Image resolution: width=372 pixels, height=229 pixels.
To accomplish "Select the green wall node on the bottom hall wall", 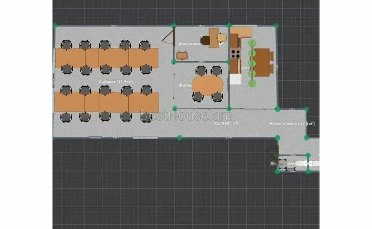I will (179, 137).
